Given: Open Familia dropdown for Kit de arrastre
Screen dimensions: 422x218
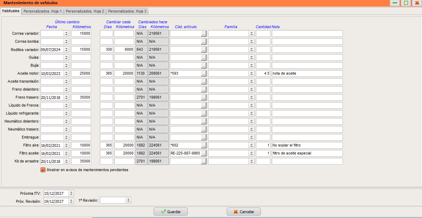Looking at the screenshot, I should point(251,161).
